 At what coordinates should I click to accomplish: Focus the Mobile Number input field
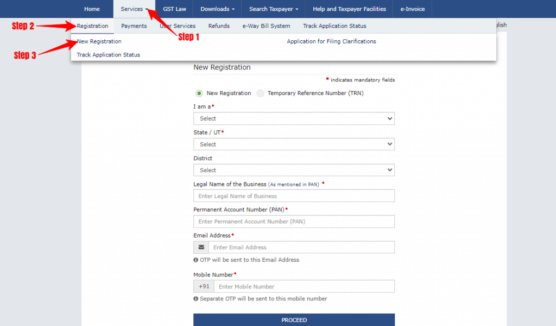tap(304, 286)
